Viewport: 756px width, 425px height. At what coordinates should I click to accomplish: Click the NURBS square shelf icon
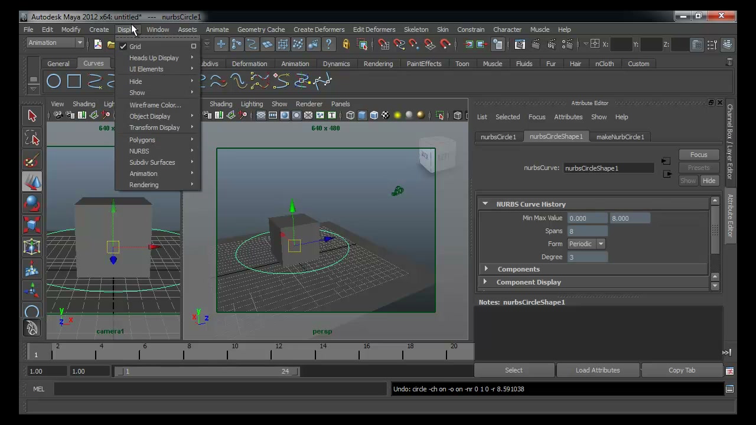pyautogui.click(x=74, y=81)
